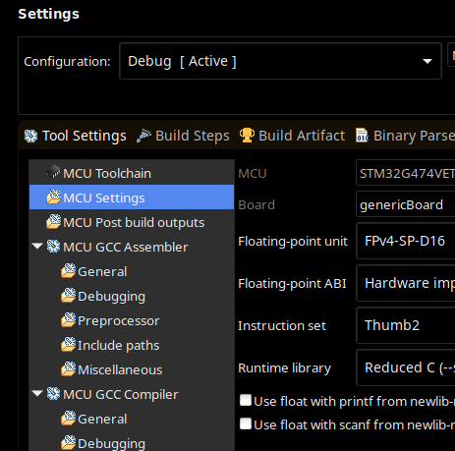The image size is (455, 451).
Task: Select Debugging under MCU GCC Assembler
Action: click(111, 297)
